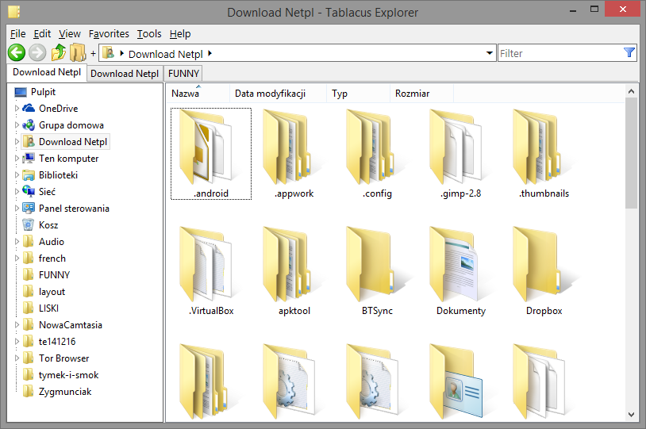
Task: Open the .android folder
Action: (x=211, y=154)
